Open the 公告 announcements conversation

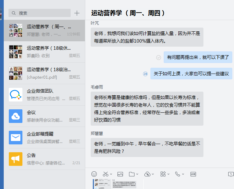click(44, 159)
